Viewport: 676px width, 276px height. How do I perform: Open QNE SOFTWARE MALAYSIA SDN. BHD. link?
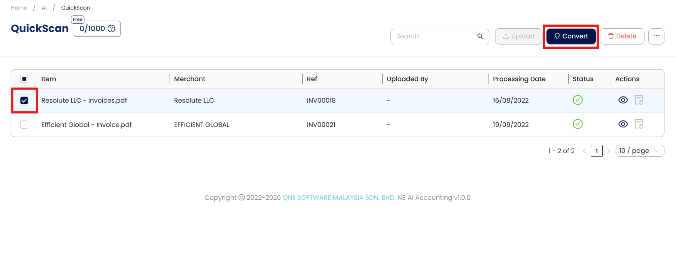tap(339, 198)
